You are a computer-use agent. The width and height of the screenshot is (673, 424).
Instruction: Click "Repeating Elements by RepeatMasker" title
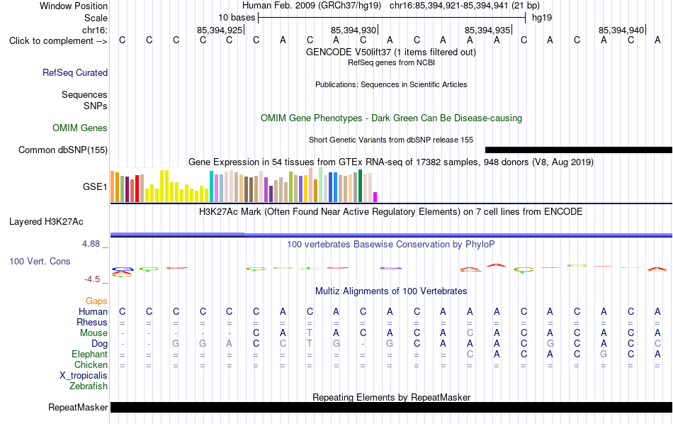click(391, 397)
